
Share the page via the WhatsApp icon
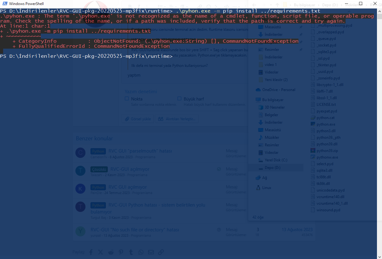click(x=141, y=252)
